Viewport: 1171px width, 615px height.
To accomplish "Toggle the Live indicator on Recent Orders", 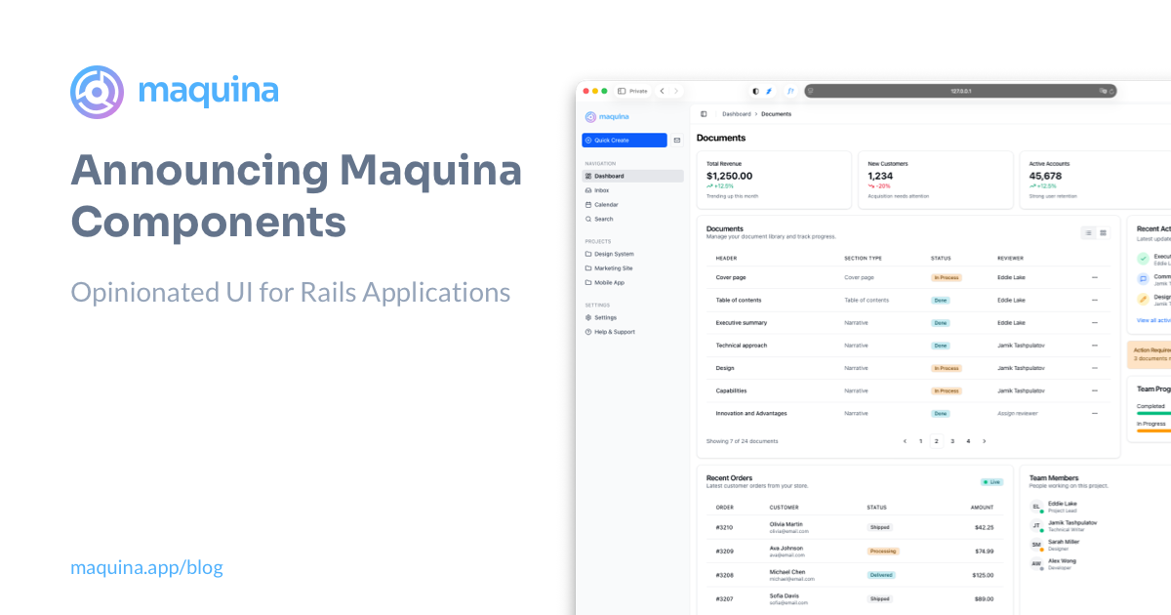I will 990,481.
